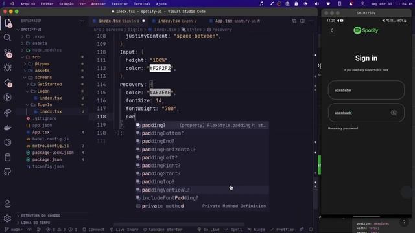Screen dimensions: 415x233
Task: Click the Wi-Fi icon in macOS menu bar
Action: pyautogui.click(x=328, y=4)
